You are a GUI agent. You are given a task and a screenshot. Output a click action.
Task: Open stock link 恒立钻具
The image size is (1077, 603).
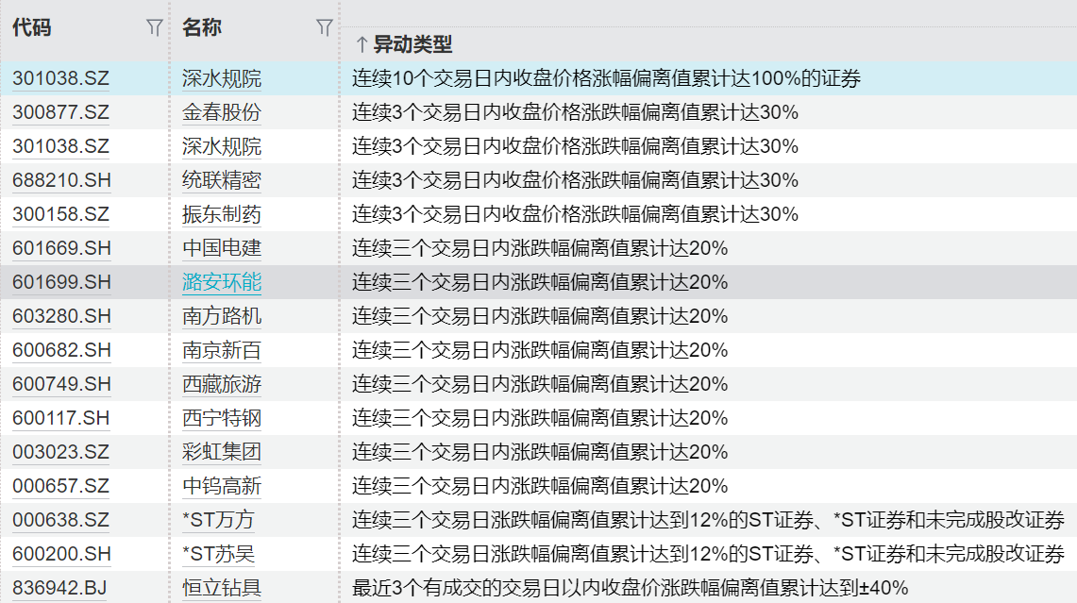(222, 588)
